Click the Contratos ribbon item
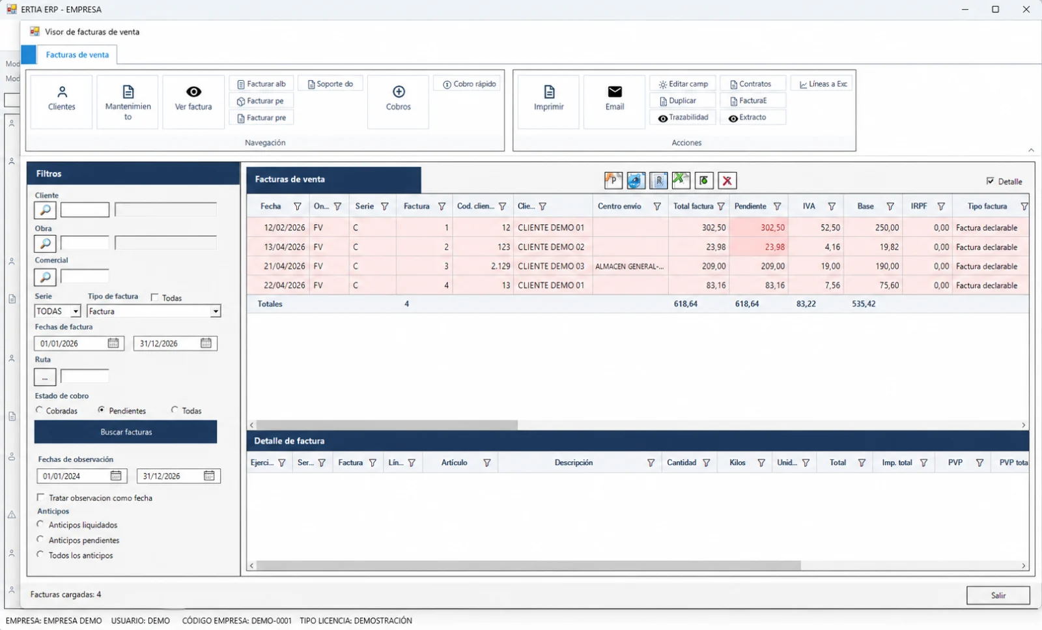1042x630 pixels. (x=753, y=84)
